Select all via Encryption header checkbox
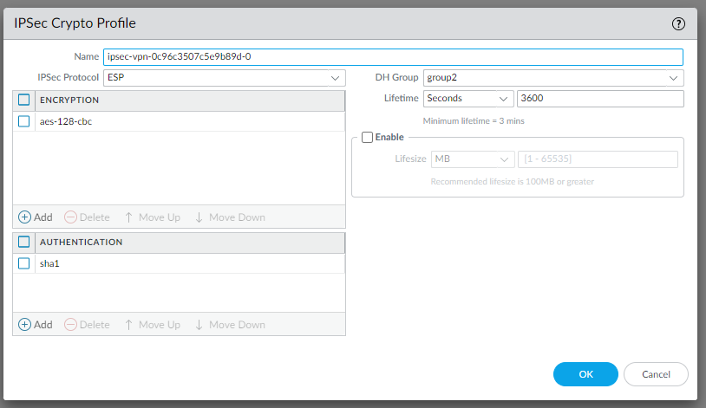The width and height of the screenshot is (706, 408). coord(24,100)
